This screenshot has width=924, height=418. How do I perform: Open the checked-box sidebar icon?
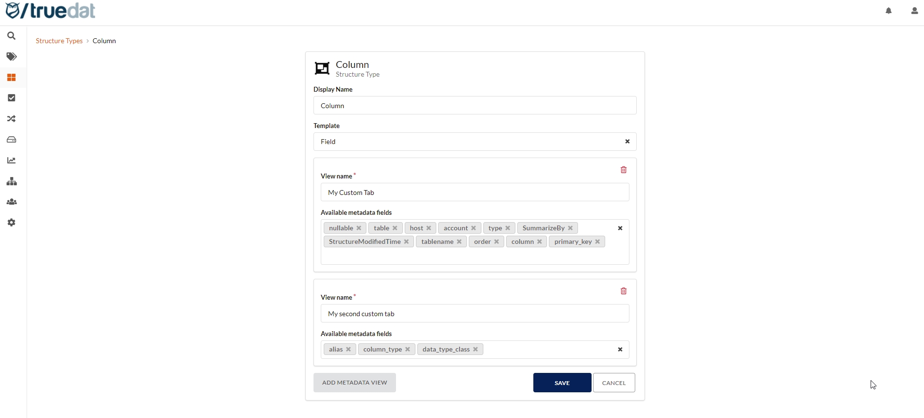point(12,98)
